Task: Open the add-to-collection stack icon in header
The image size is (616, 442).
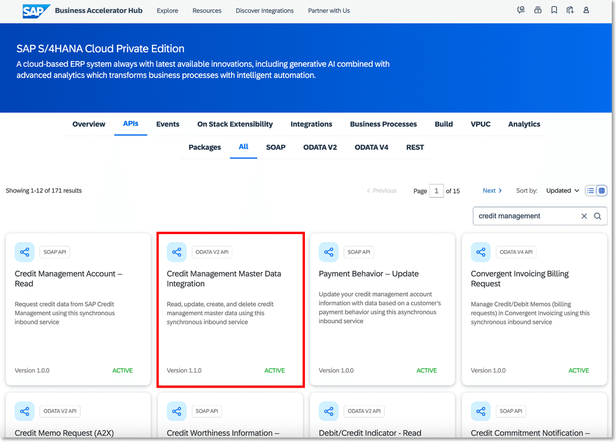Action: coord(537,10)
